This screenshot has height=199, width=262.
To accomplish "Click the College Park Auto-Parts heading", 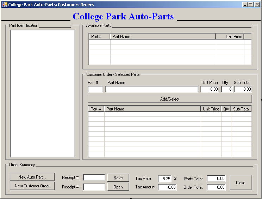I will [123, 16].
